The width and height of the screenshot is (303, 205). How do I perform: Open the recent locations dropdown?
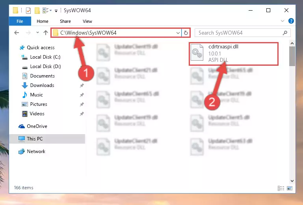coord(37,33)
